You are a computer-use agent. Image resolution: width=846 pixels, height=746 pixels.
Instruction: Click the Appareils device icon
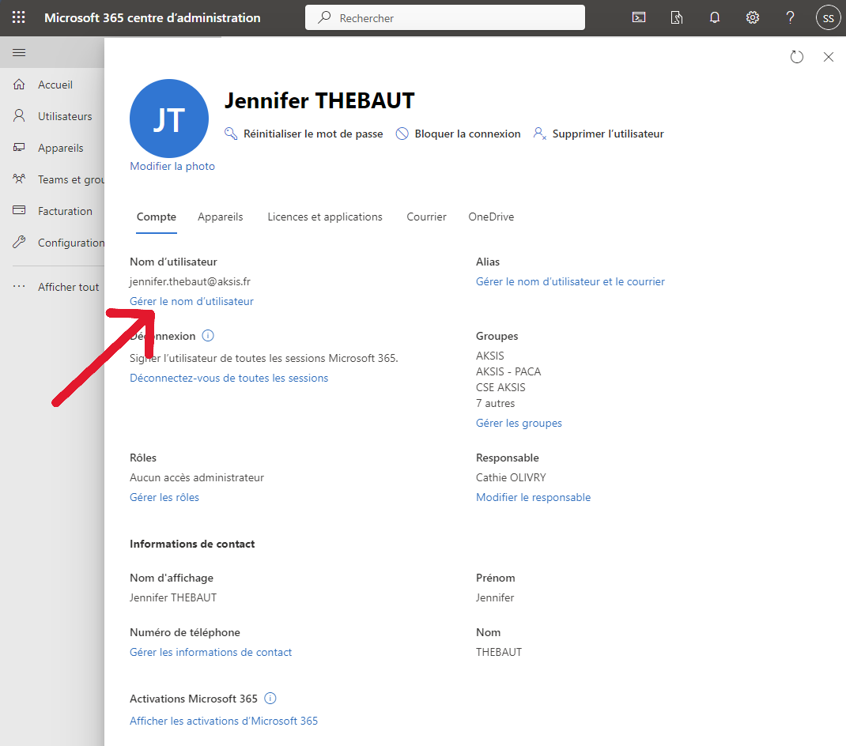tap(19, 147)
